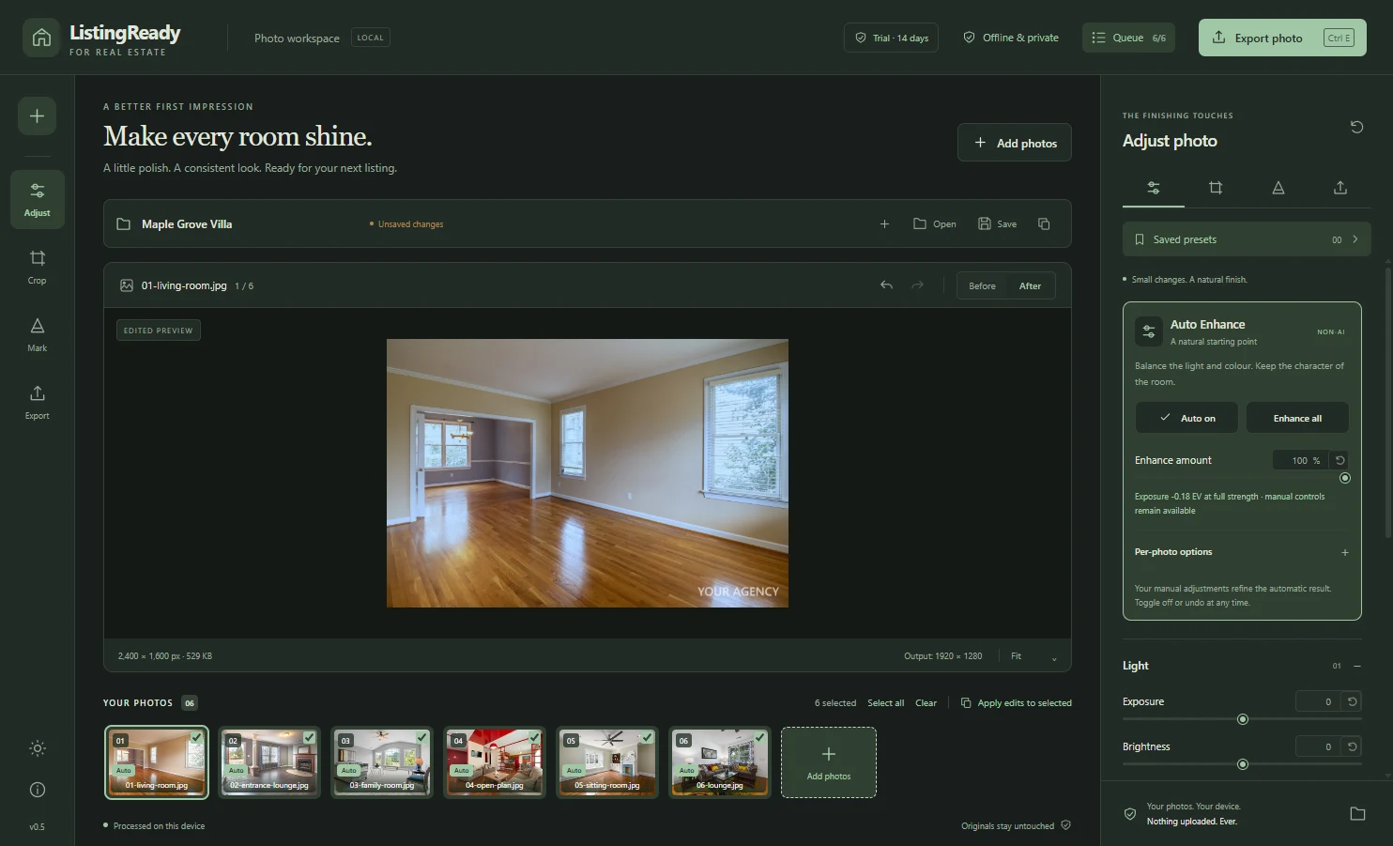Open the info icon in sidebar

(x=38, y=790)
